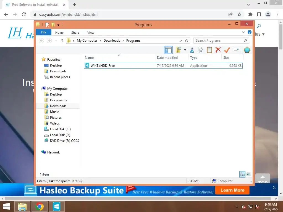Click the Explorer back arrow
The width and height of the screenshot is (283, 212).
click(41, 41)
